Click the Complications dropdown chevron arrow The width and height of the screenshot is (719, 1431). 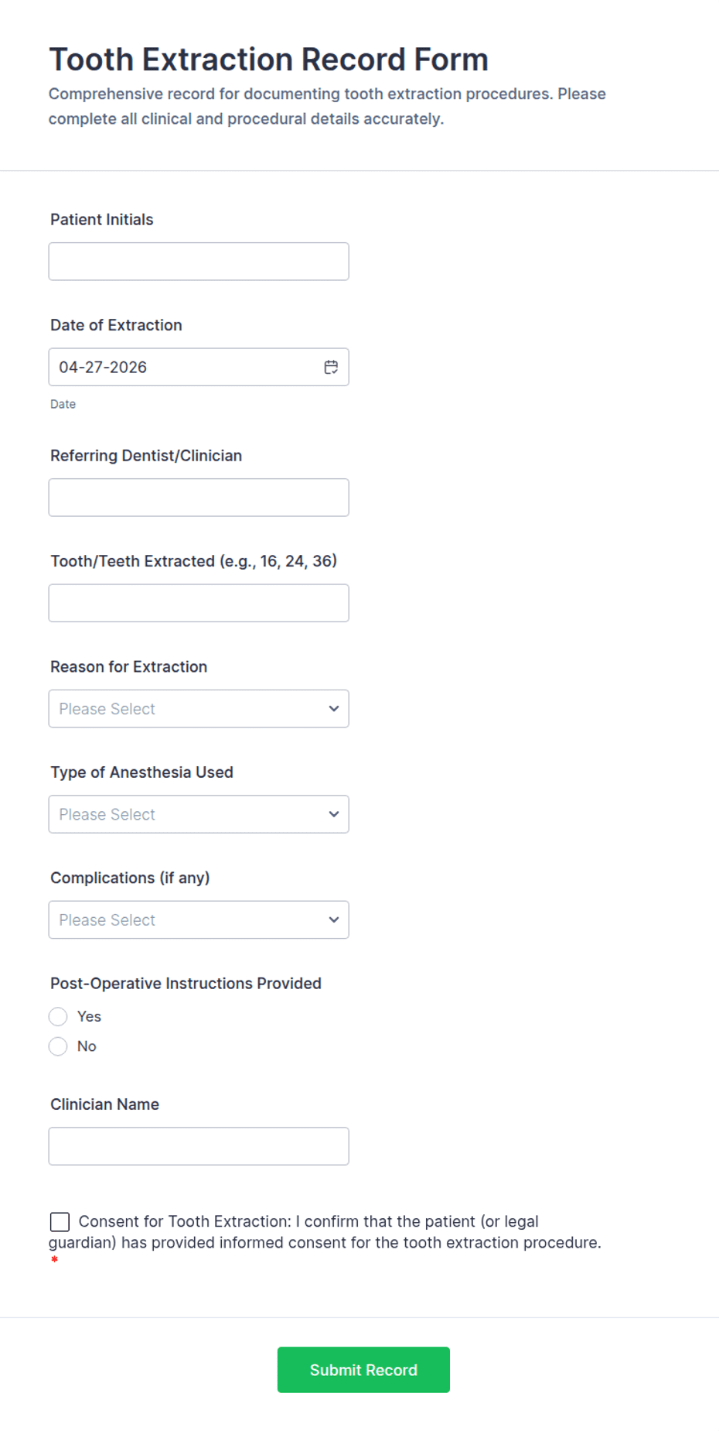point(334,919)
